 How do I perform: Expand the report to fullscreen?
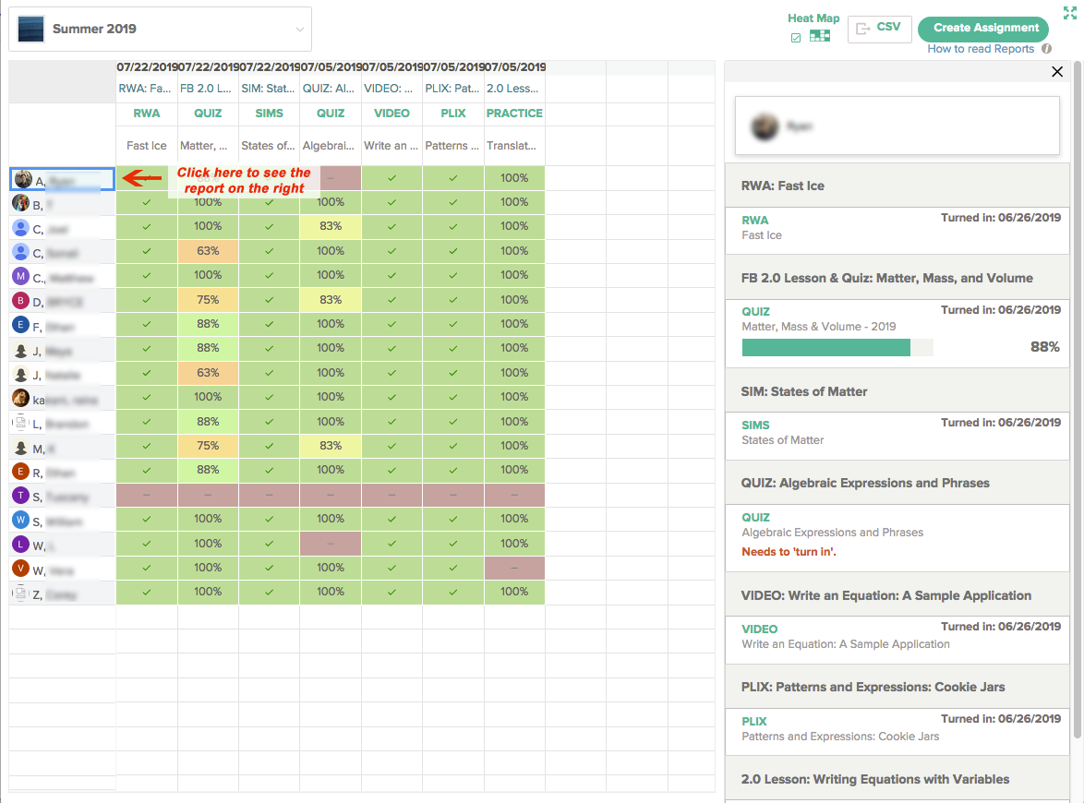pyautogui.click(x=1069, y=12)
